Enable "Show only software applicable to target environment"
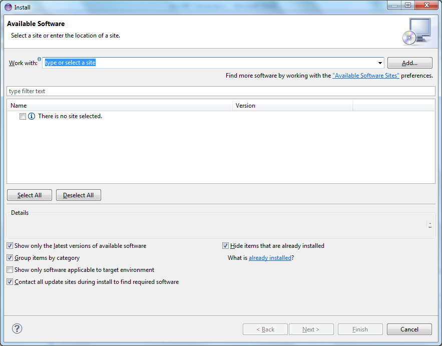 (x=10, y=269)
